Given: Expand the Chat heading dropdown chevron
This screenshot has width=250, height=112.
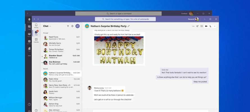Looking at the screenshot, I should [x=50, y=26].
